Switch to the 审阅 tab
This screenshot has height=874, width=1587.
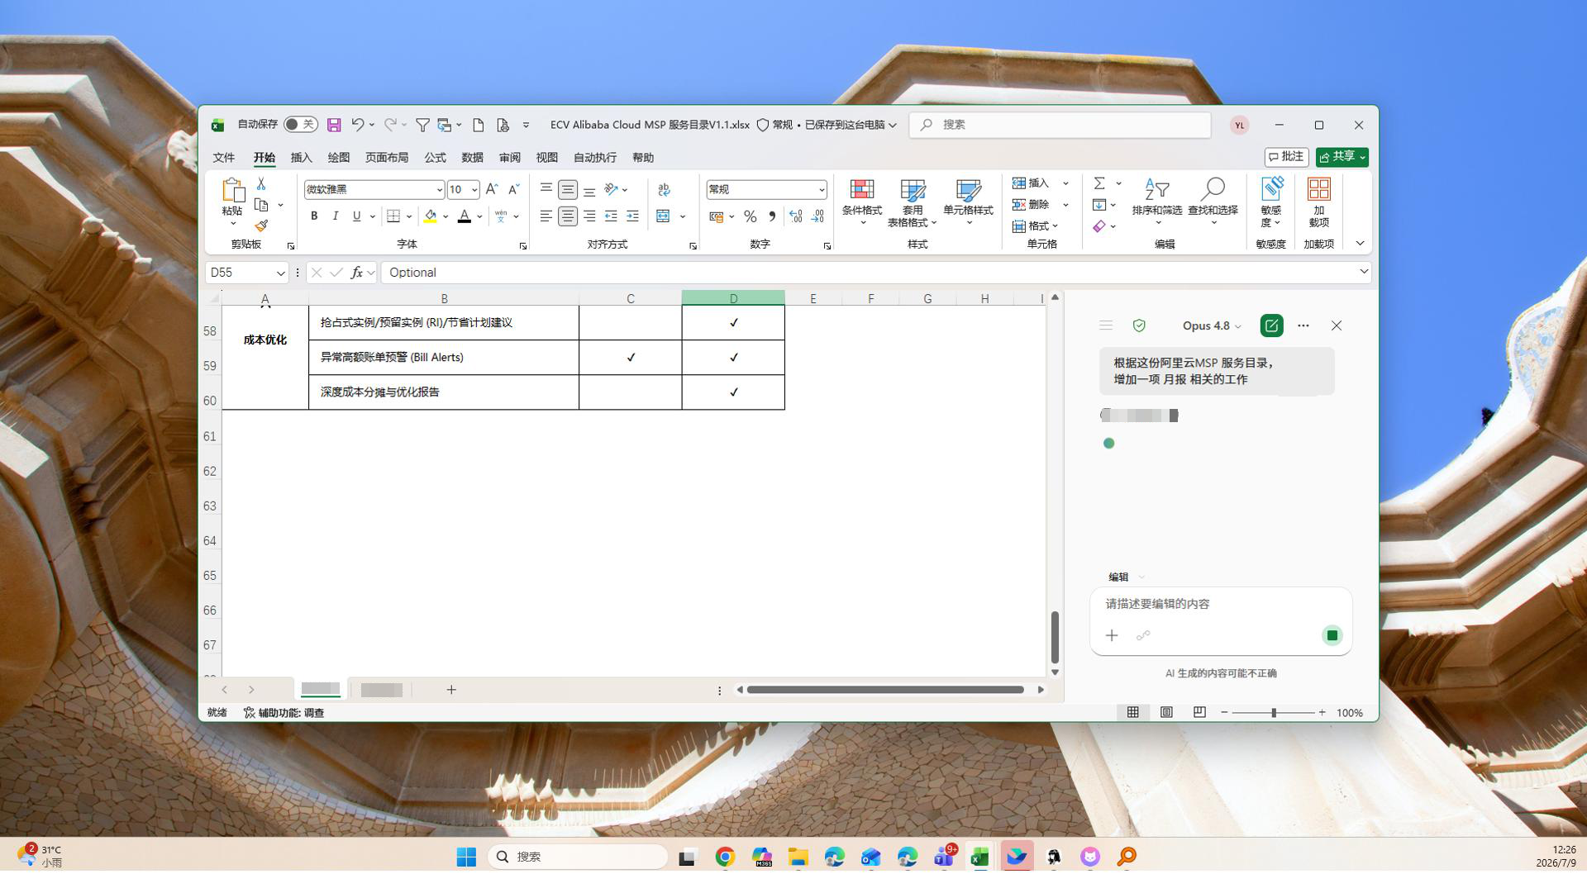[510, 158]
